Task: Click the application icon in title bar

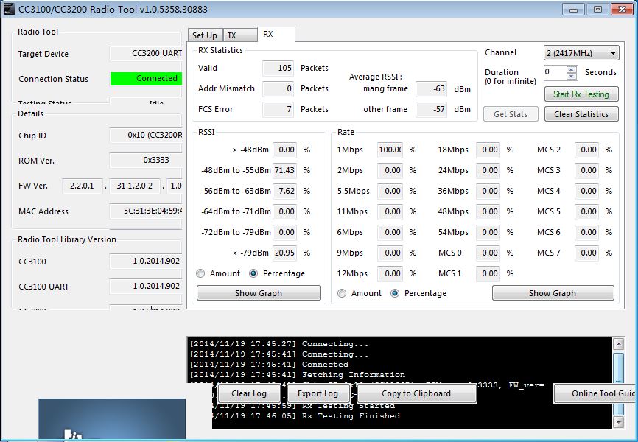Action: click(10, 9)
